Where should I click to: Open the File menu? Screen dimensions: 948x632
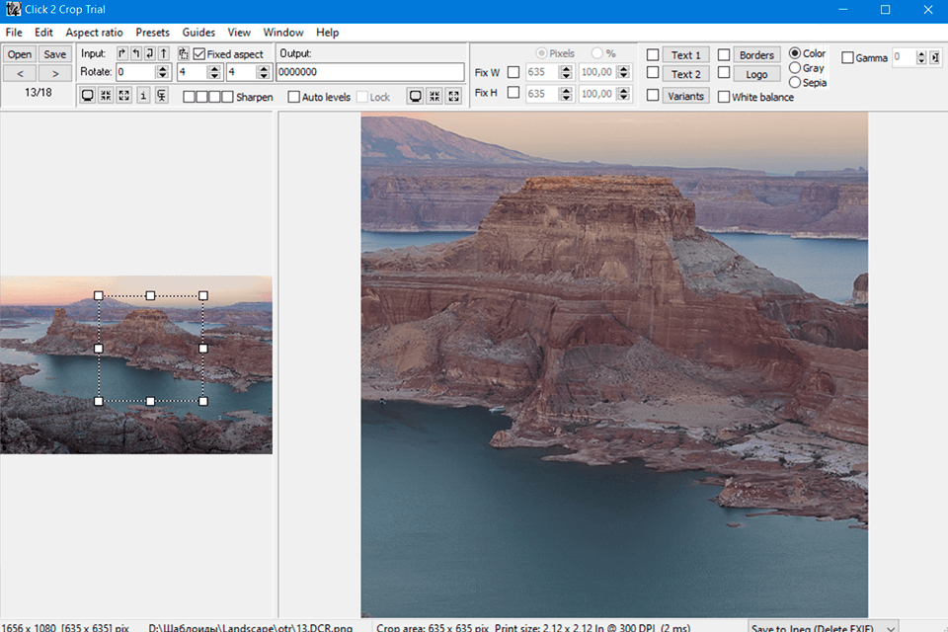pos(14,33)
